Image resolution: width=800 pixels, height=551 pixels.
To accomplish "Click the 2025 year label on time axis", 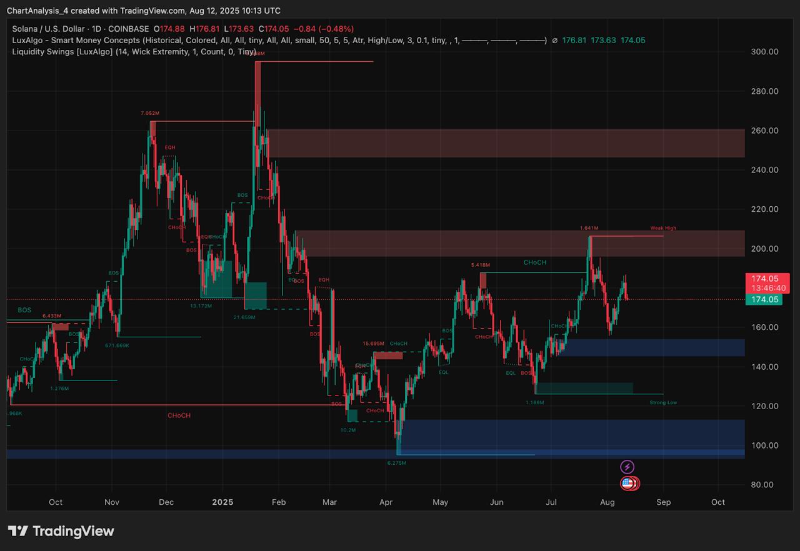I will tap(222, 502).
